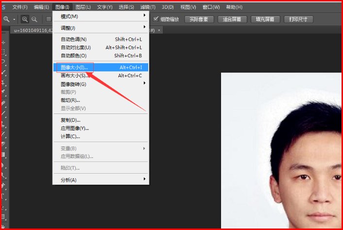Select the Blur tool
The height and width of the screenshot is (230, 343).
tap(4, 165)
